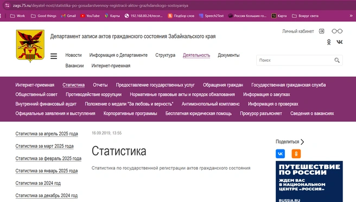
Task: Open Официальные заявления и выступления link
Action: coord(55,113)
